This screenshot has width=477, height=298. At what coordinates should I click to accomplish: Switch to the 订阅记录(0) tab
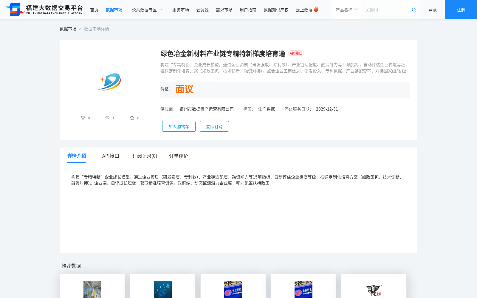[145, 156]
